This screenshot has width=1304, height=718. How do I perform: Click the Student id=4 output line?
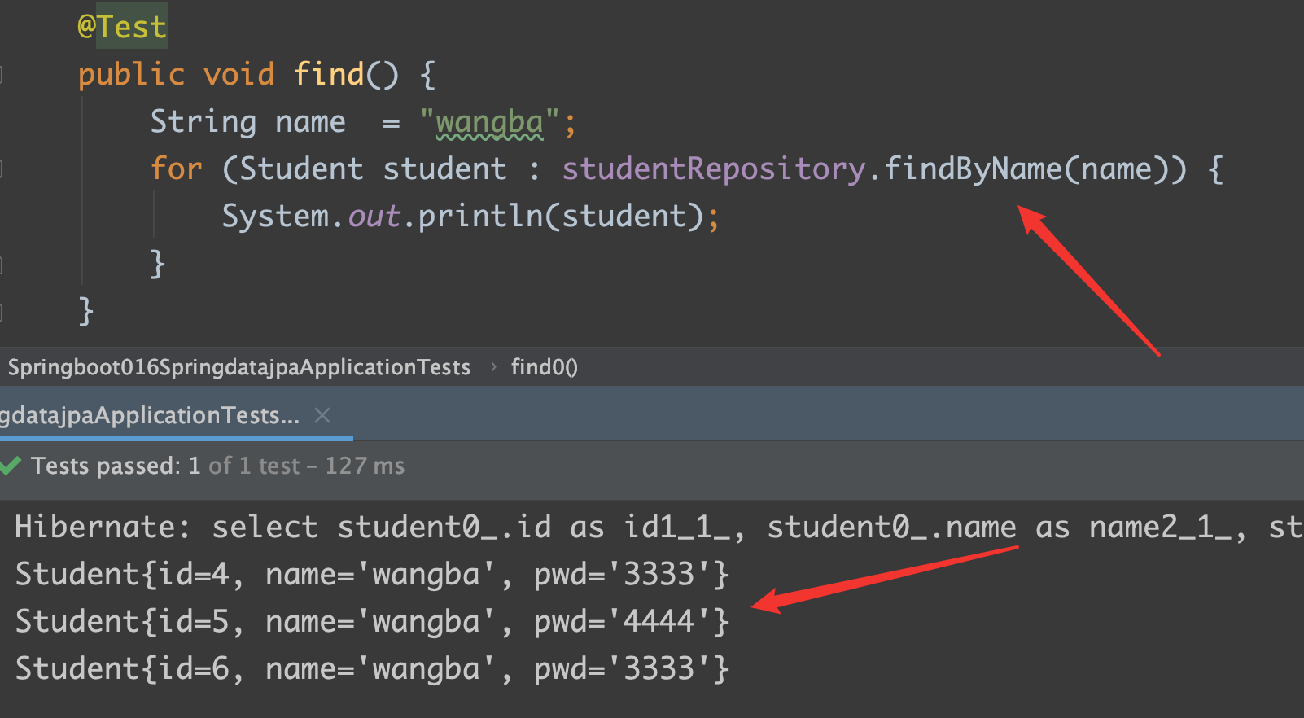(371, 575)
